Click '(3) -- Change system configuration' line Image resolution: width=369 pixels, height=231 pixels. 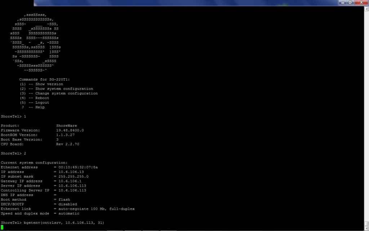pyautogui.click(x=59, y=93)
